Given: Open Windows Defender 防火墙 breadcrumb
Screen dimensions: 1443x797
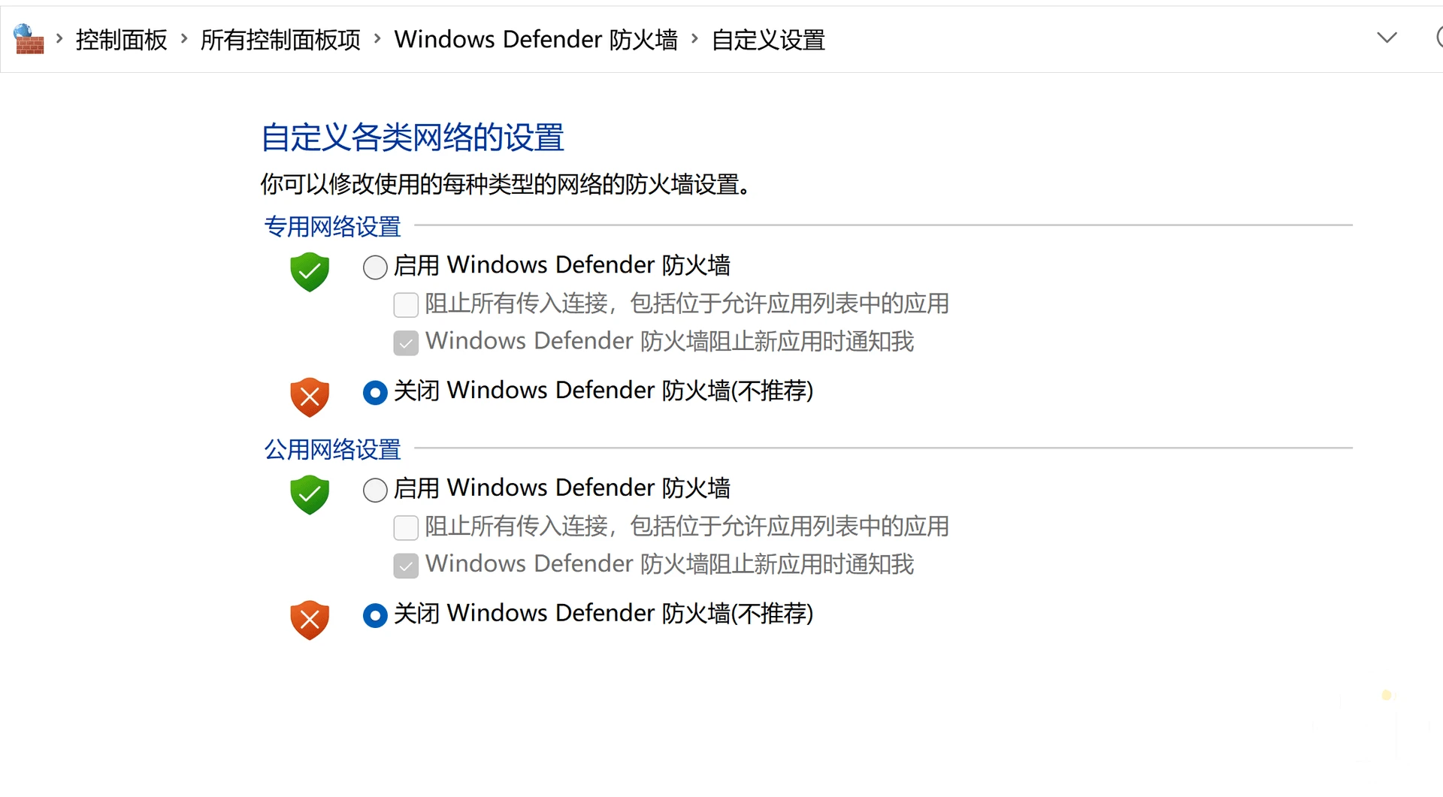Looking at the screenshot, I should click(x=536, y=39).
